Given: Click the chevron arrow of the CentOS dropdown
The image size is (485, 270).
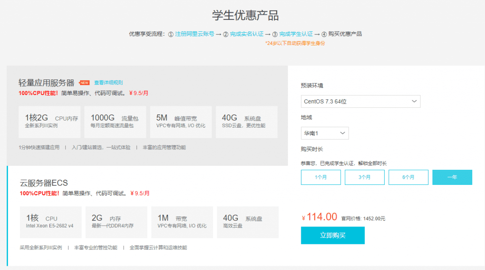Looking at the screenshot, I should (414, 101).
